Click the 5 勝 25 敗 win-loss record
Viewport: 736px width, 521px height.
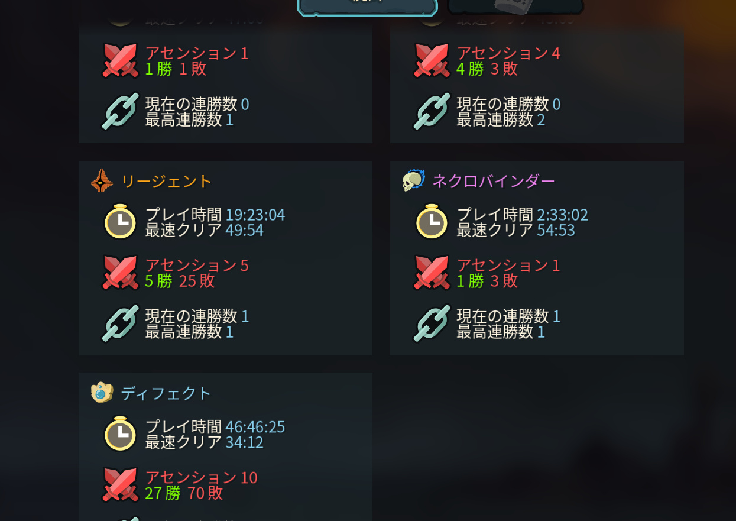click(x=180, y=280)
